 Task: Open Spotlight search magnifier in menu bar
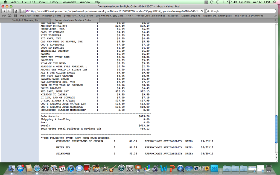coord(275,2)
